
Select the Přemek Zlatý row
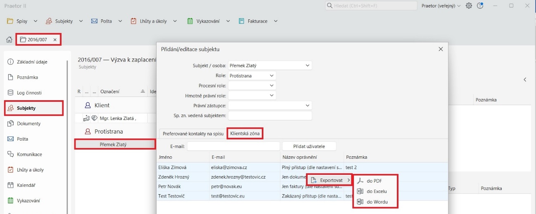115,144
